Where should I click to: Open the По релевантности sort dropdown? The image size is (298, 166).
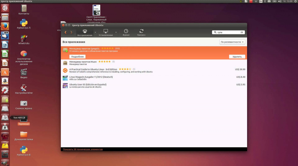232,42
